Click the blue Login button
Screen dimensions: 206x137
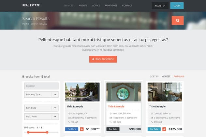(x=177, y=6)
